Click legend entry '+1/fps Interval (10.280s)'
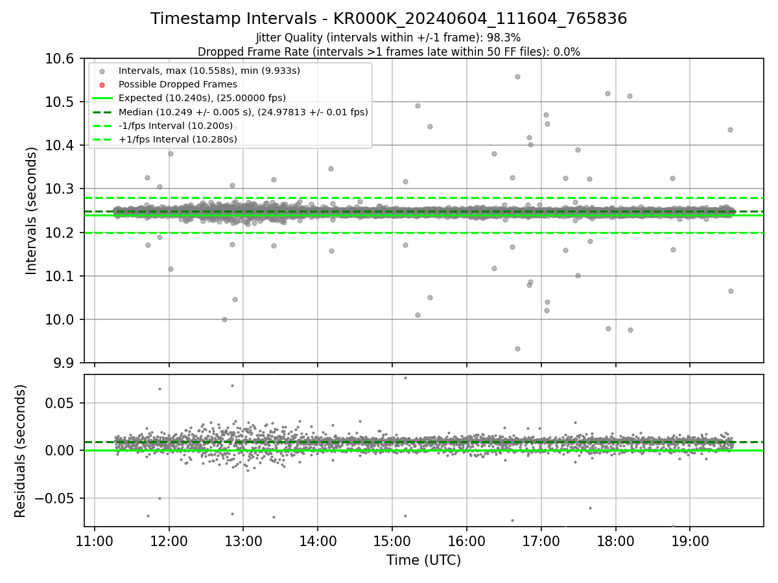 (178, 139)
